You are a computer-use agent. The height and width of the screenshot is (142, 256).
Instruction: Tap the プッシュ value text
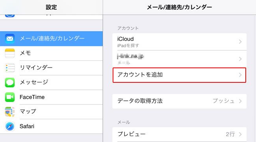tap(224, 101)
